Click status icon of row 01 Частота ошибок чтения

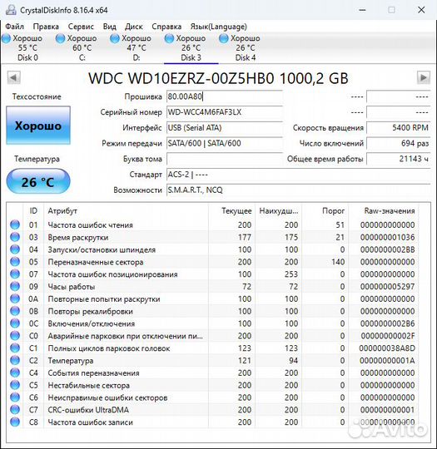[15, 224]
